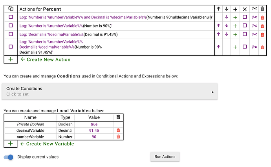Delete the 'Decimal is 91.45%' action row
This screenshot has width=271, height=167.
click(262, 34)
